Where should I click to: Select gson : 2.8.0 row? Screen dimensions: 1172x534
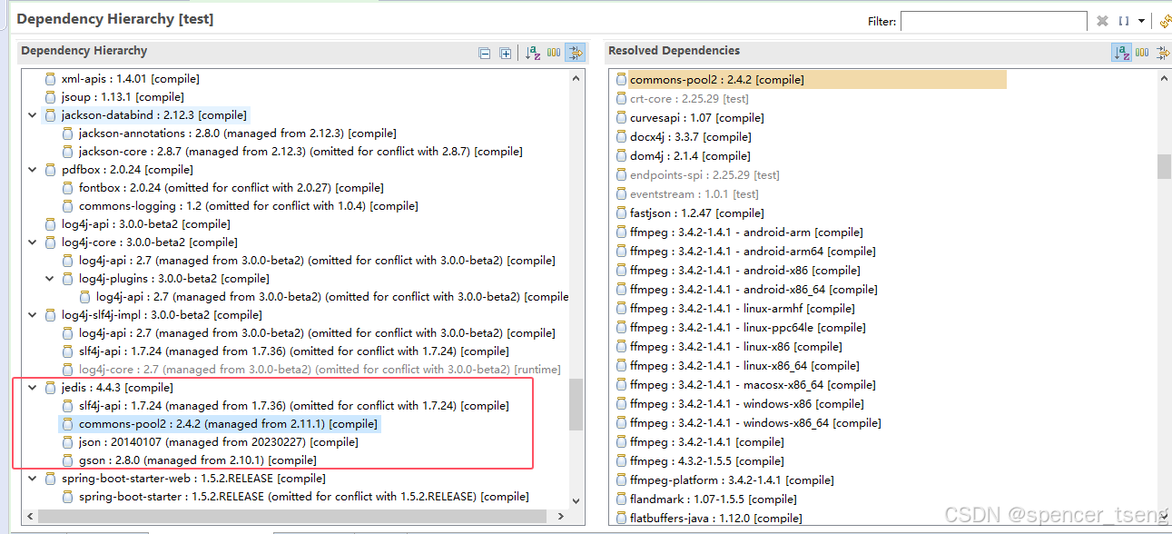tap(197, 460)
